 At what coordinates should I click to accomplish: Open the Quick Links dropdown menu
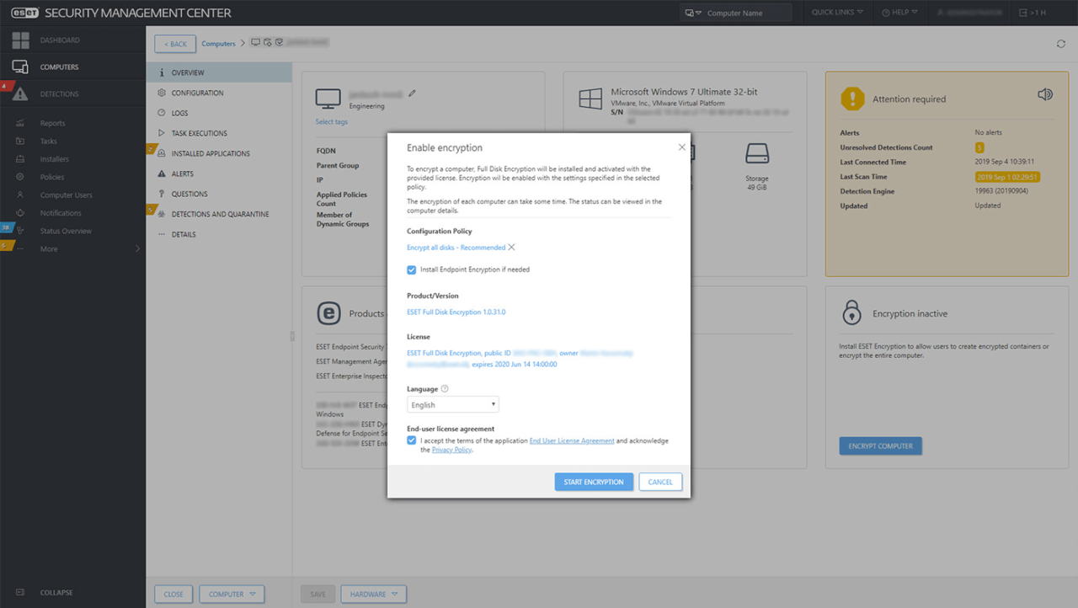836,12
